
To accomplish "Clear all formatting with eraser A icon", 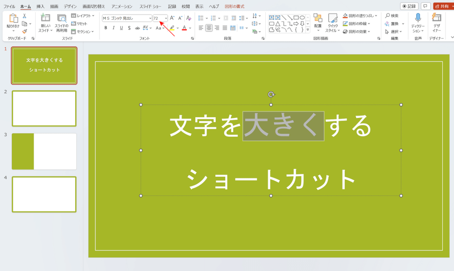I will point(189,18).
